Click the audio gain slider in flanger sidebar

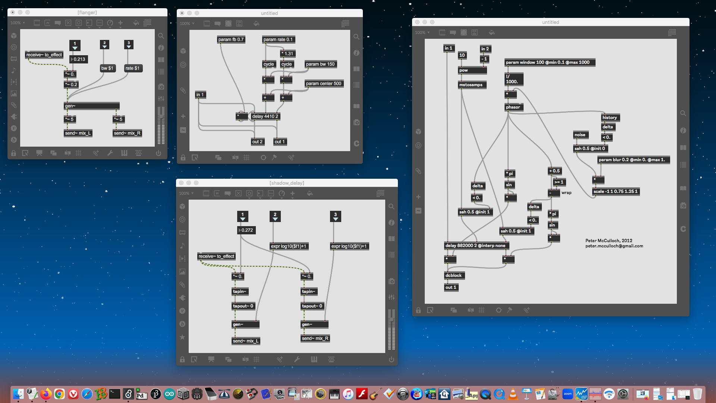161,125
